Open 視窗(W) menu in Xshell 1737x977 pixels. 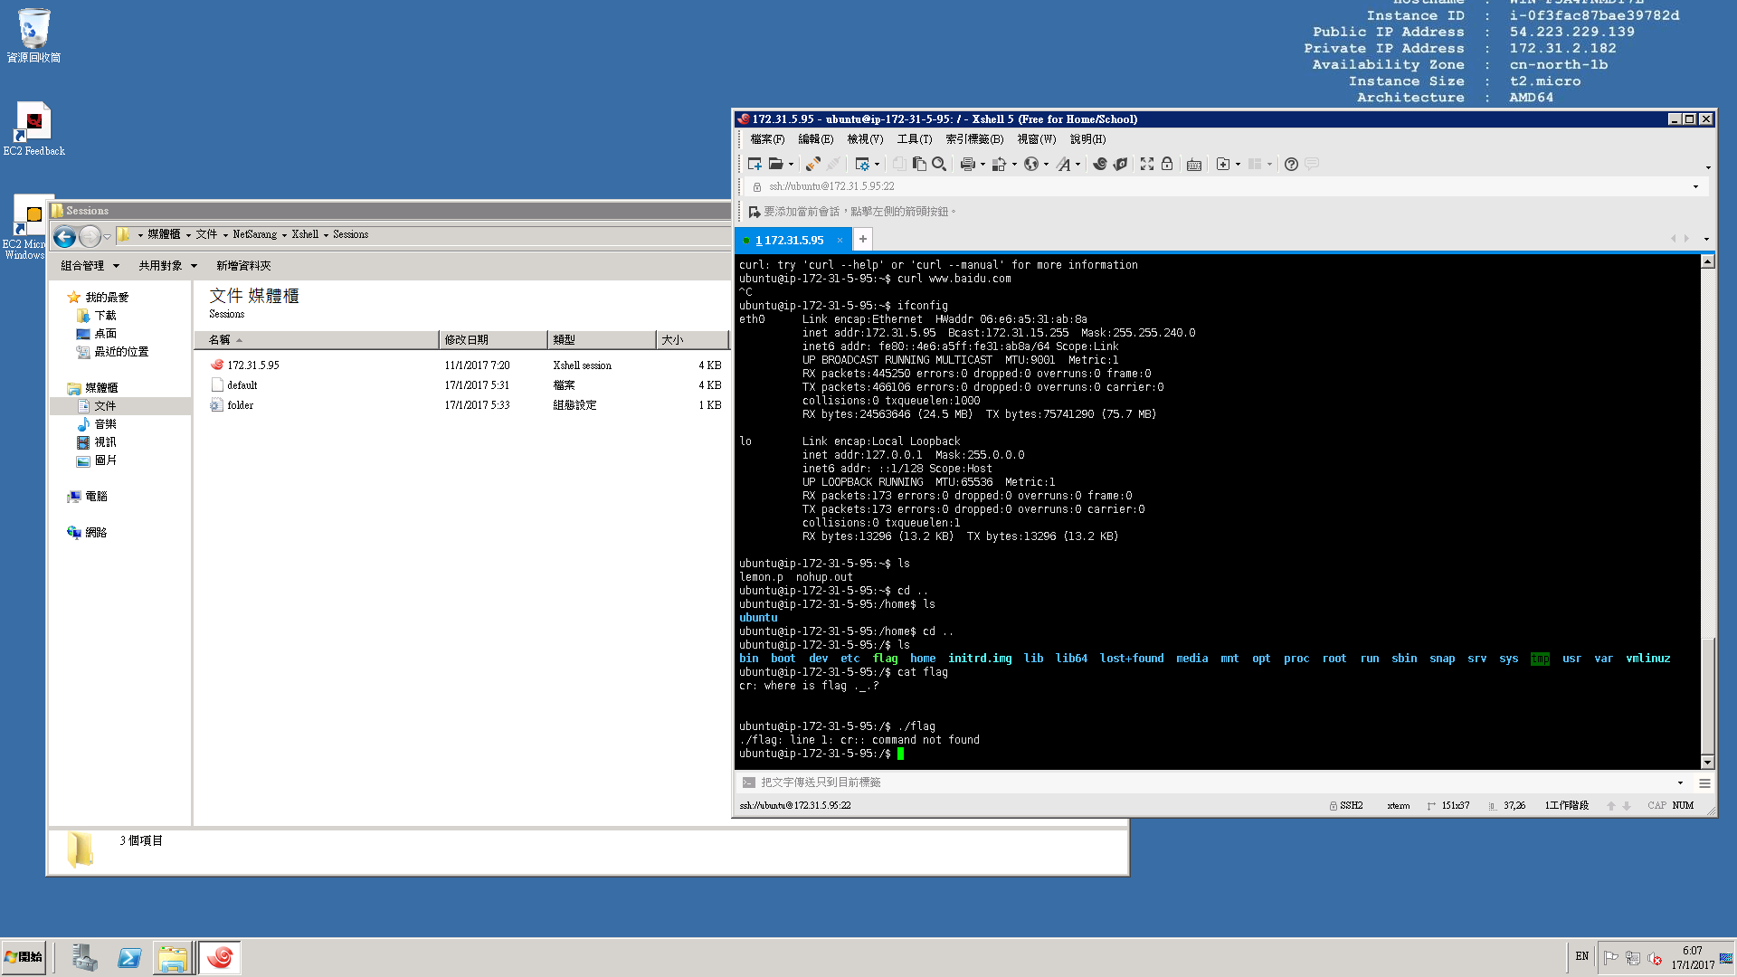click(x=1037, y=139)
